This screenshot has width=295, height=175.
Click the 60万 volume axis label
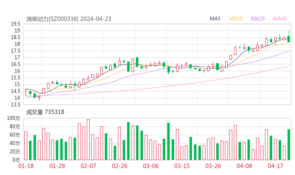15,135
